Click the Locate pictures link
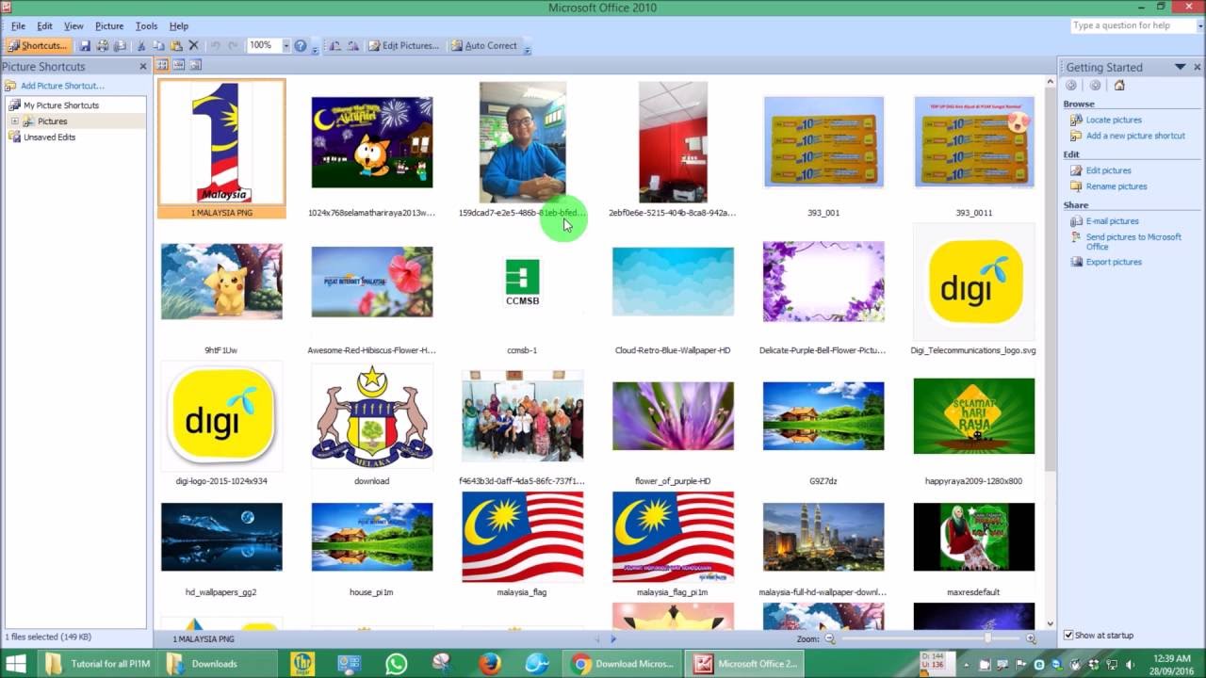This screenshot has height=678, width=1206. (1114, 120)
